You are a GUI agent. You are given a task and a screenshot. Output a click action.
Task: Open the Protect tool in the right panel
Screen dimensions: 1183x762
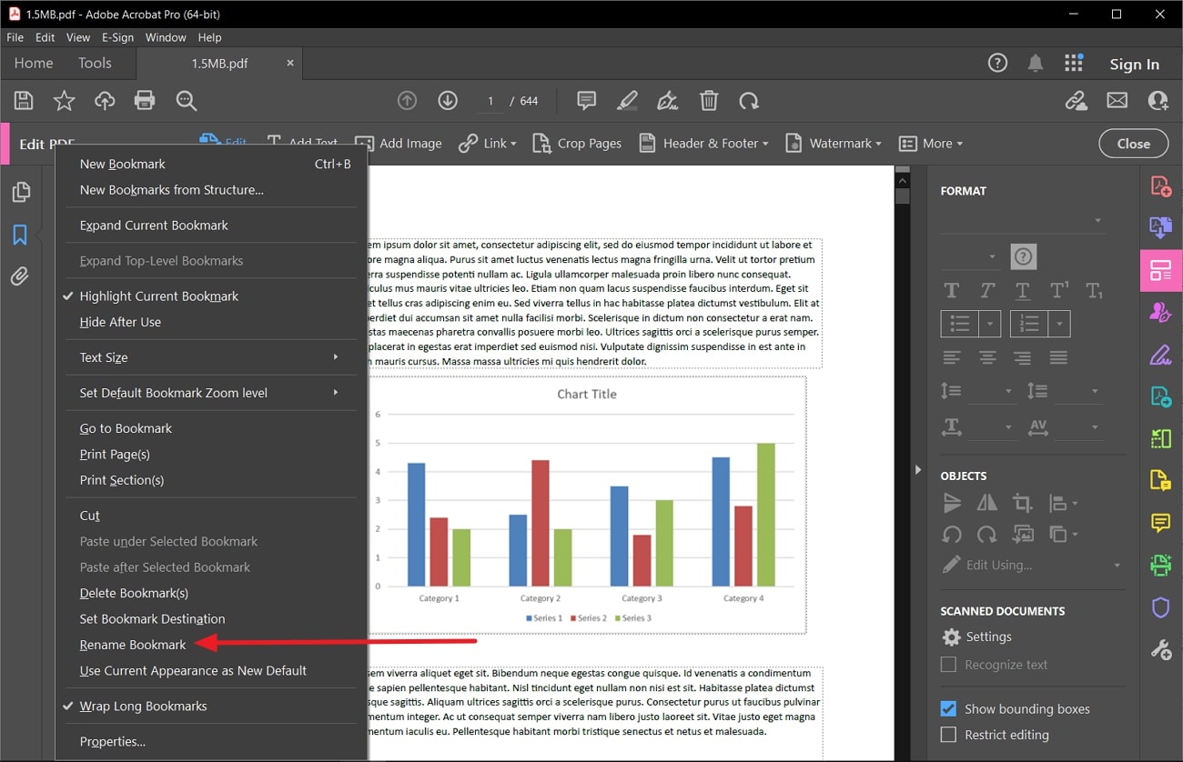(x=1160, y=607)
